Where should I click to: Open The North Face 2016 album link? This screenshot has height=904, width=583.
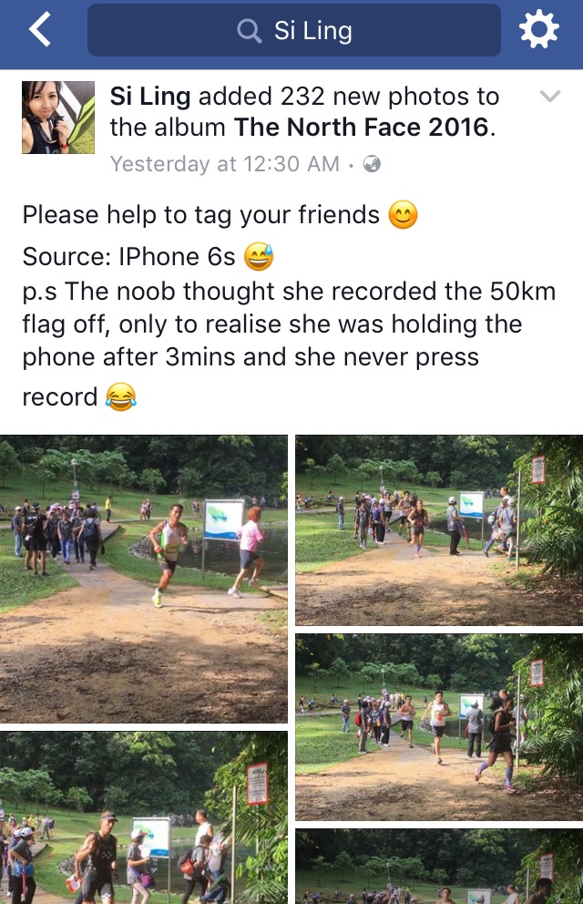click(x=362, y=128)
